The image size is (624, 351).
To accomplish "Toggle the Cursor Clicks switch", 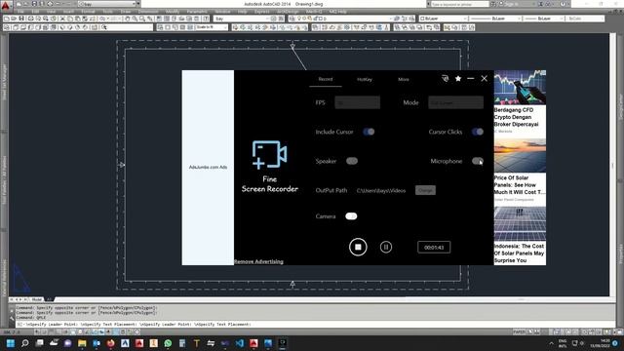I will [478, 132].
